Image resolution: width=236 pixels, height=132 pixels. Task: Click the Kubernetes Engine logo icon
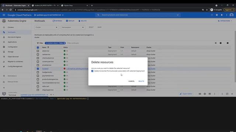(4, 21)
